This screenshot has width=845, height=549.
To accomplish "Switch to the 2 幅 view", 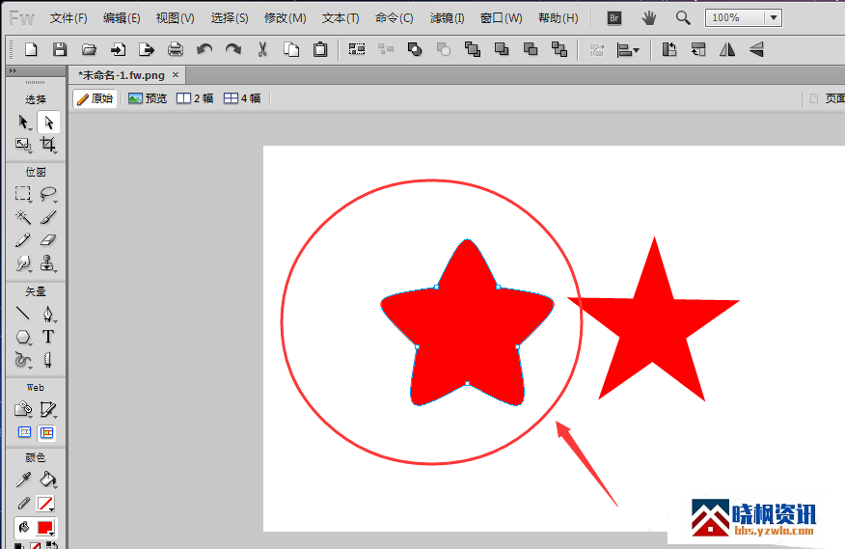I will click(195, 98).
